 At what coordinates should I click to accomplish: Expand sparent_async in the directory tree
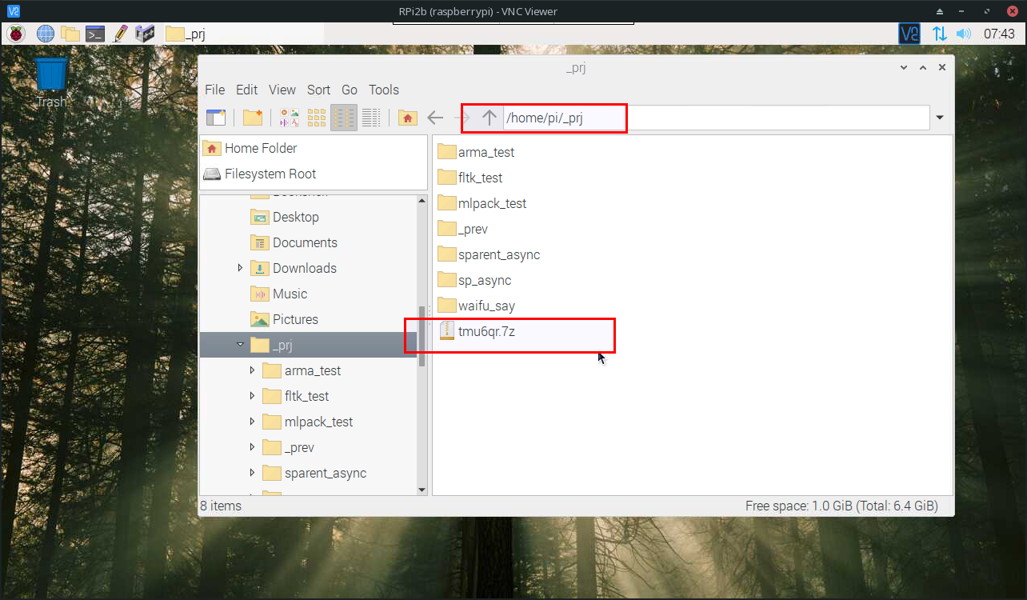coord(252,473)
